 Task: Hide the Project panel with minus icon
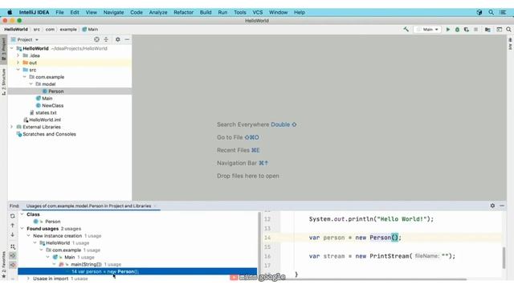tap(127, 39)
